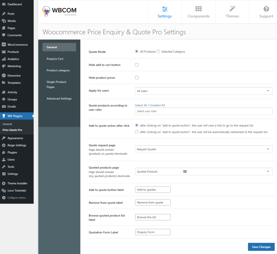Click the Remove from quote label field
The width and height of the screenshot is (277, 254).
tap(153, 203)
